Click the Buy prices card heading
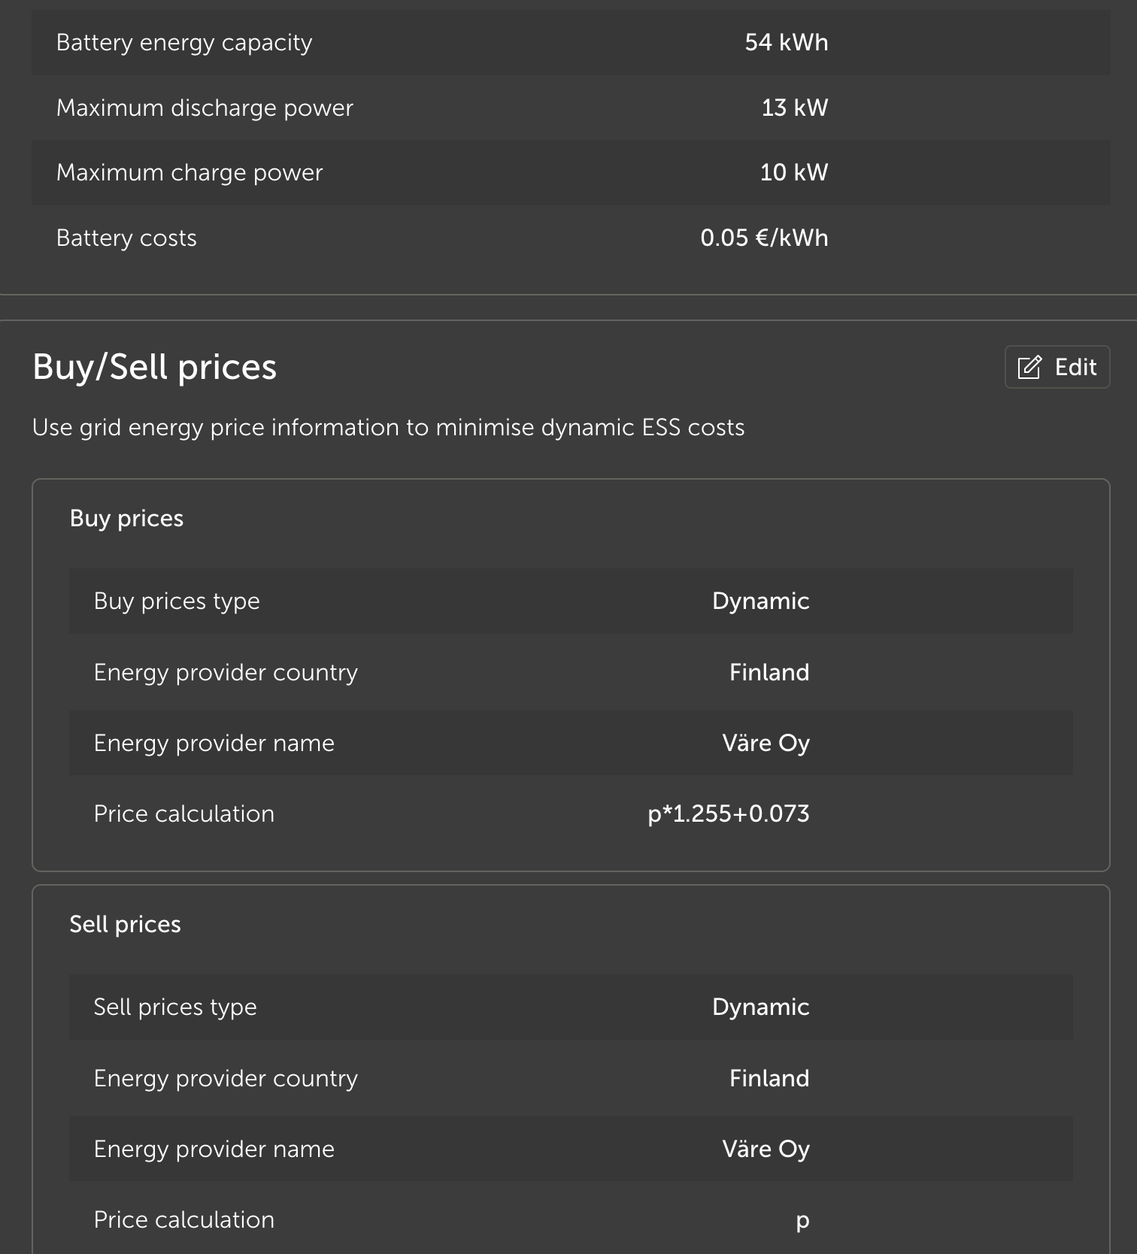 coord(126,519)
